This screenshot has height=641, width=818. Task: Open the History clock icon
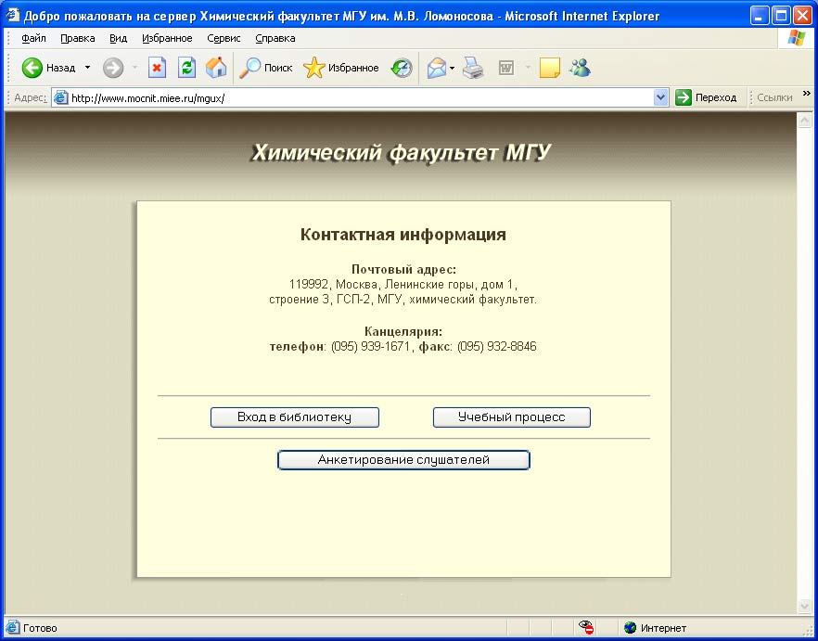click(x=402, y=68)
